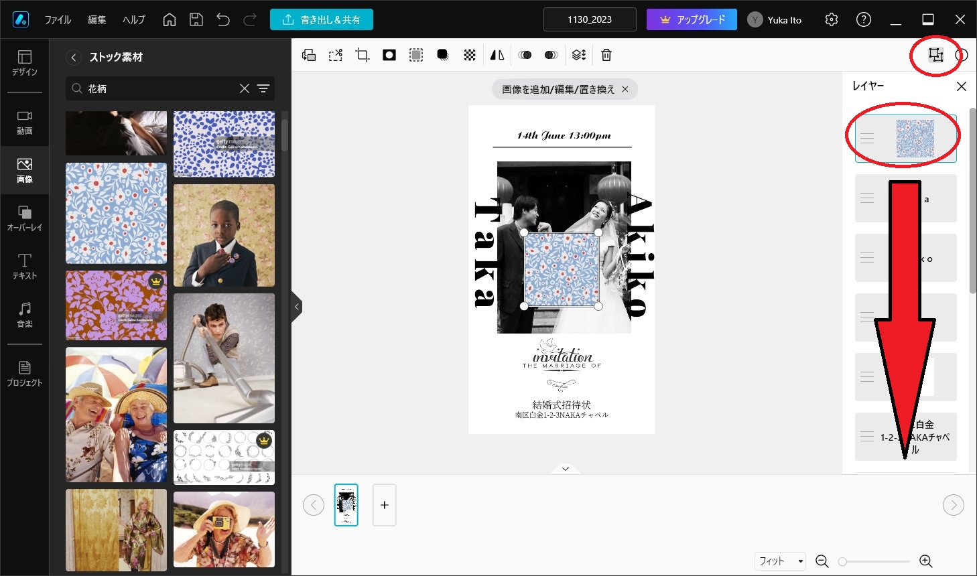This screenshot has width=977, height=576.
Task: Go to the previous page with left arrow
Action: coord(314,505)
